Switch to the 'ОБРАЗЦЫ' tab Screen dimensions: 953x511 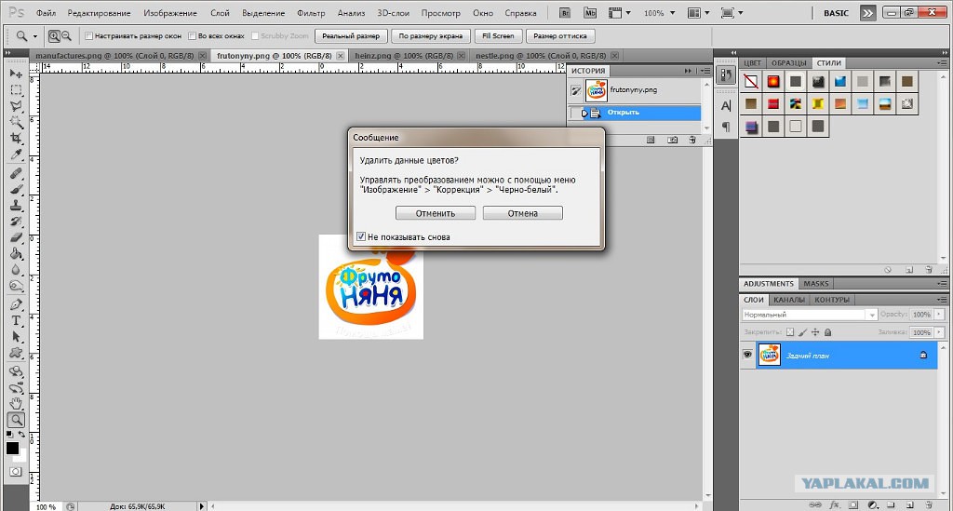[789, 62]
